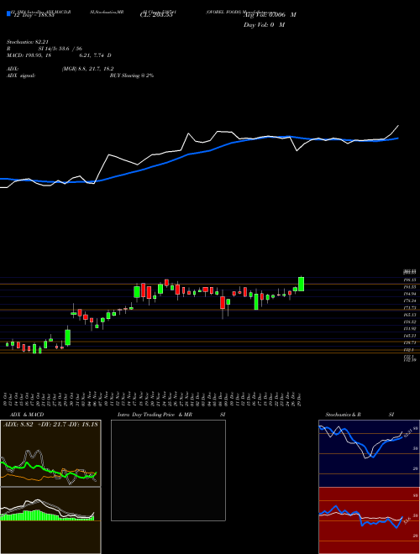Viewport: 420px width, 554px height.
Task: Open the blue Stochastics chart panel
Action: (369, 453)
